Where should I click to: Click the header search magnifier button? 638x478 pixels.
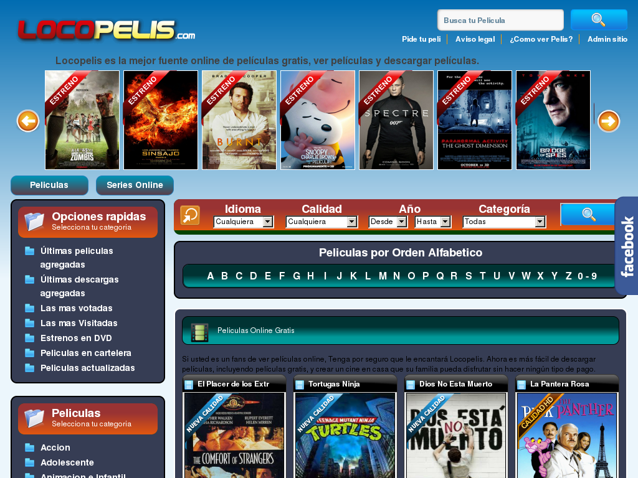click(599, 20)
